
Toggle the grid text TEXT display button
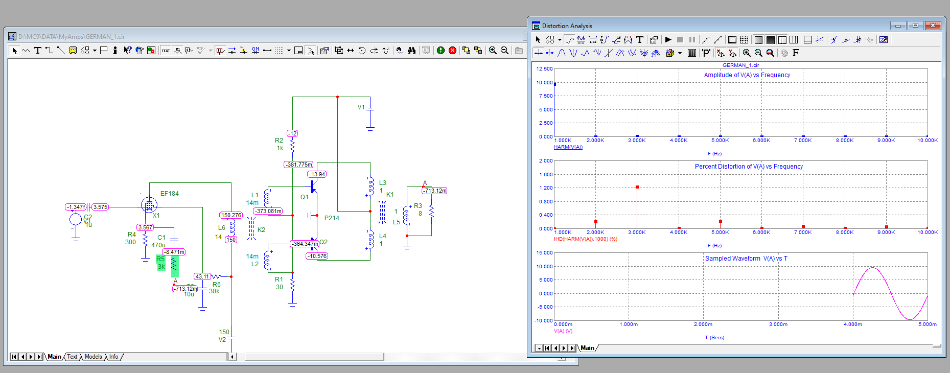coord(166,50)
